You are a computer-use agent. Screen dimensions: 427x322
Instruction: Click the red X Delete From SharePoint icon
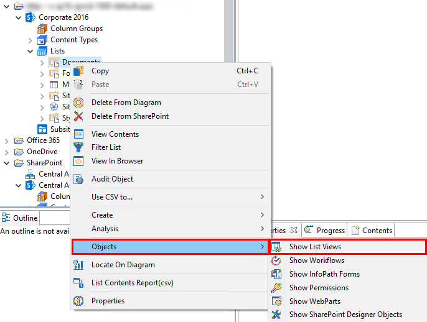(78, 116)
